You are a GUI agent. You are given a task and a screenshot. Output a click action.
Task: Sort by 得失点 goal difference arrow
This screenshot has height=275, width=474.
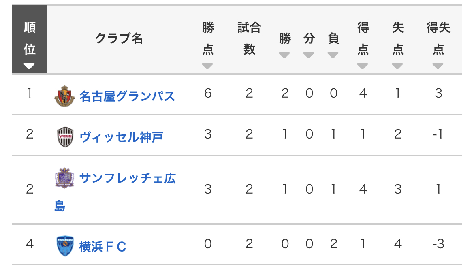point(438,66)
